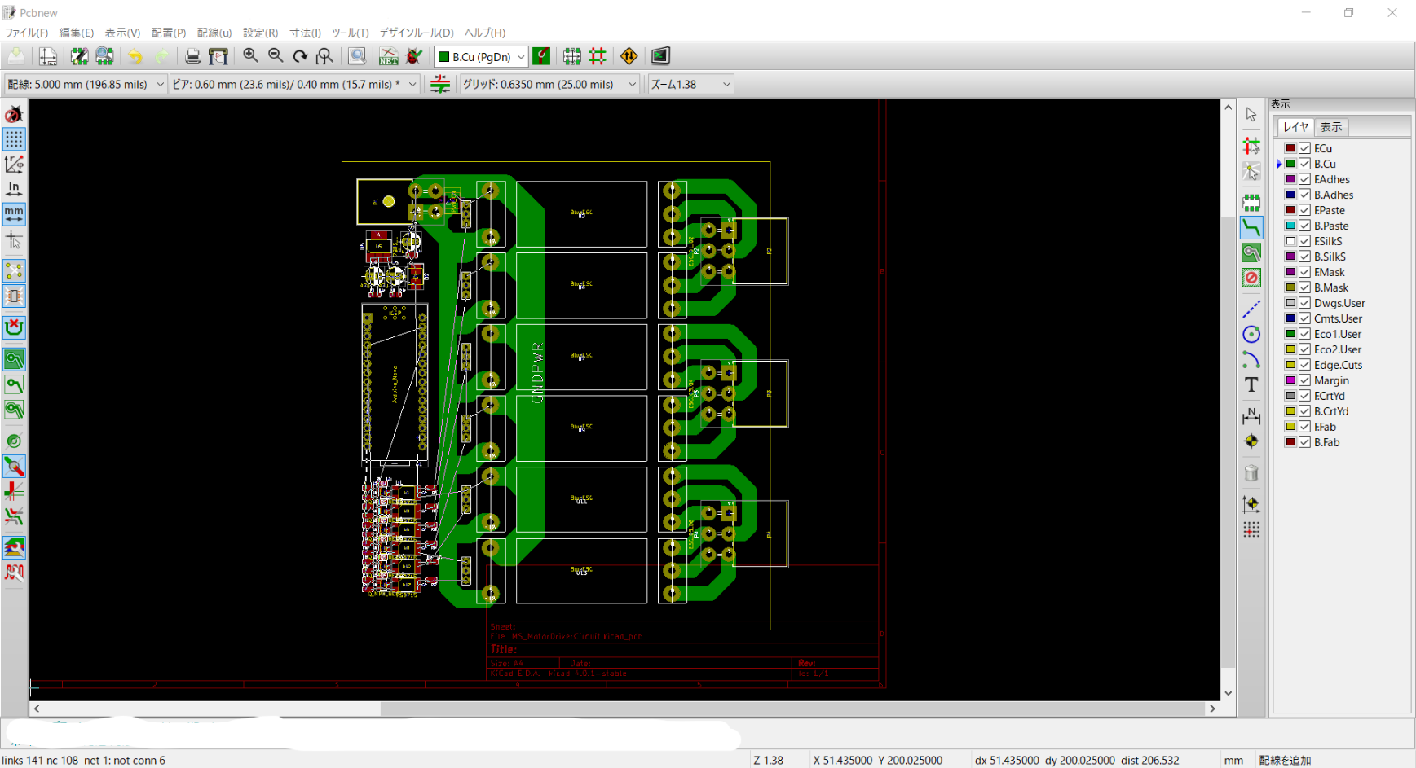Click the B.Paste layer color swatch
Screen dimensions: 1416x768
1290,226
